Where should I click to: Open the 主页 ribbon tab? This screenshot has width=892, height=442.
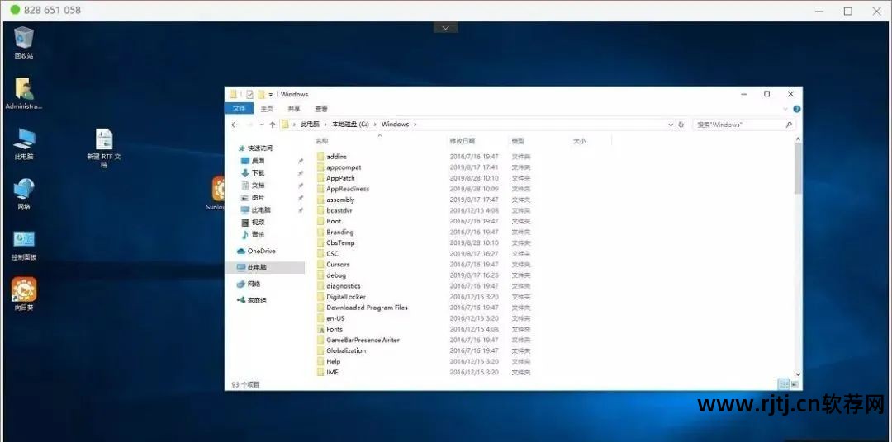(x=267, y=109)
